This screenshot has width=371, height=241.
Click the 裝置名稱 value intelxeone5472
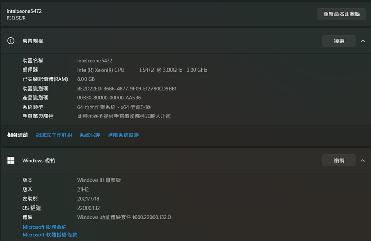[95, 61]
